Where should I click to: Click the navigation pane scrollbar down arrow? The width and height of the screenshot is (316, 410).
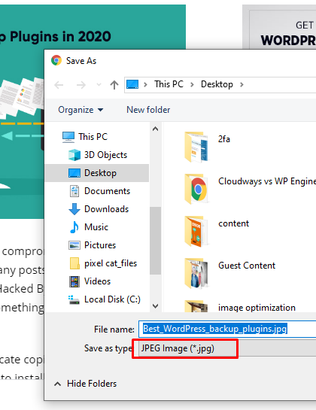coord(156,306)
